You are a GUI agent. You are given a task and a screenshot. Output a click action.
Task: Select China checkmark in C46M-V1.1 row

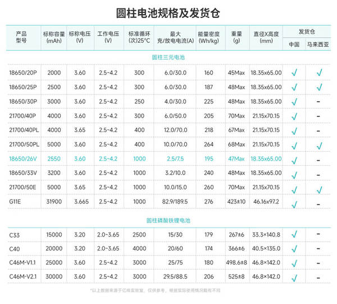point(294,264)
